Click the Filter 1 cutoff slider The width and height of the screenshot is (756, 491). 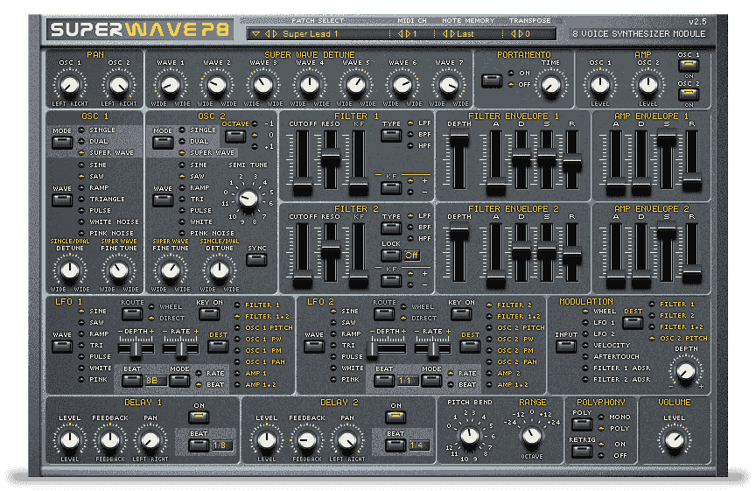coord(302,162)
